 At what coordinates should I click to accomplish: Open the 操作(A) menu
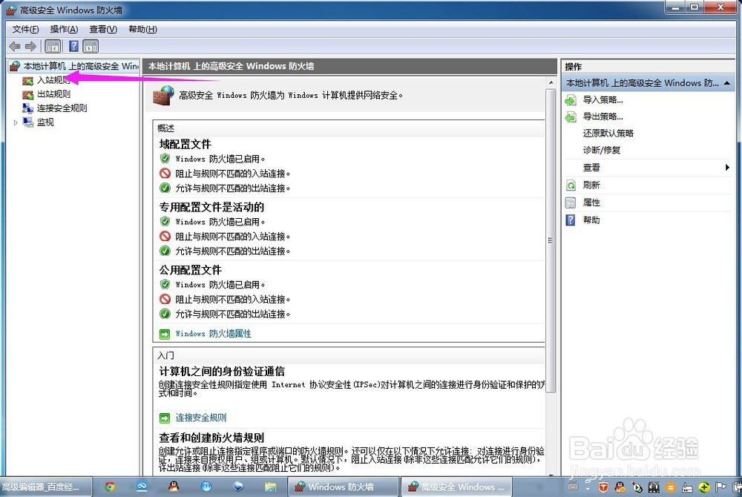64,30
